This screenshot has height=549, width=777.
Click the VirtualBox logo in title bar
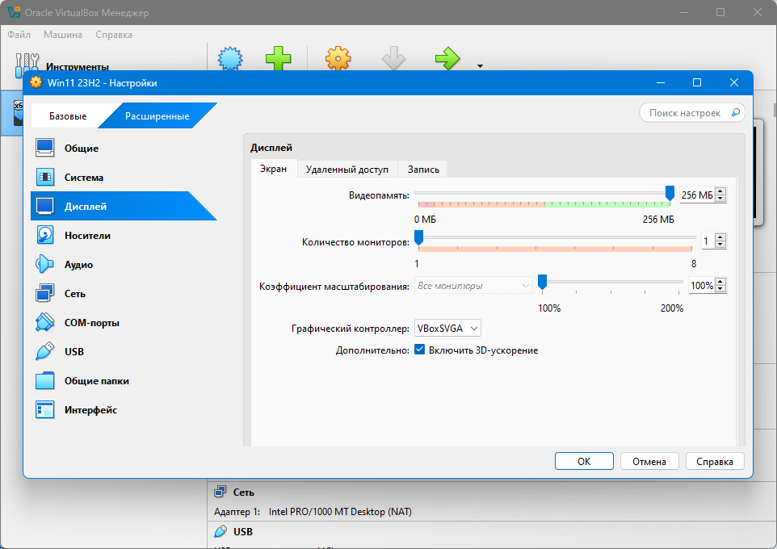pyautogui.click(x=14, y=12)
